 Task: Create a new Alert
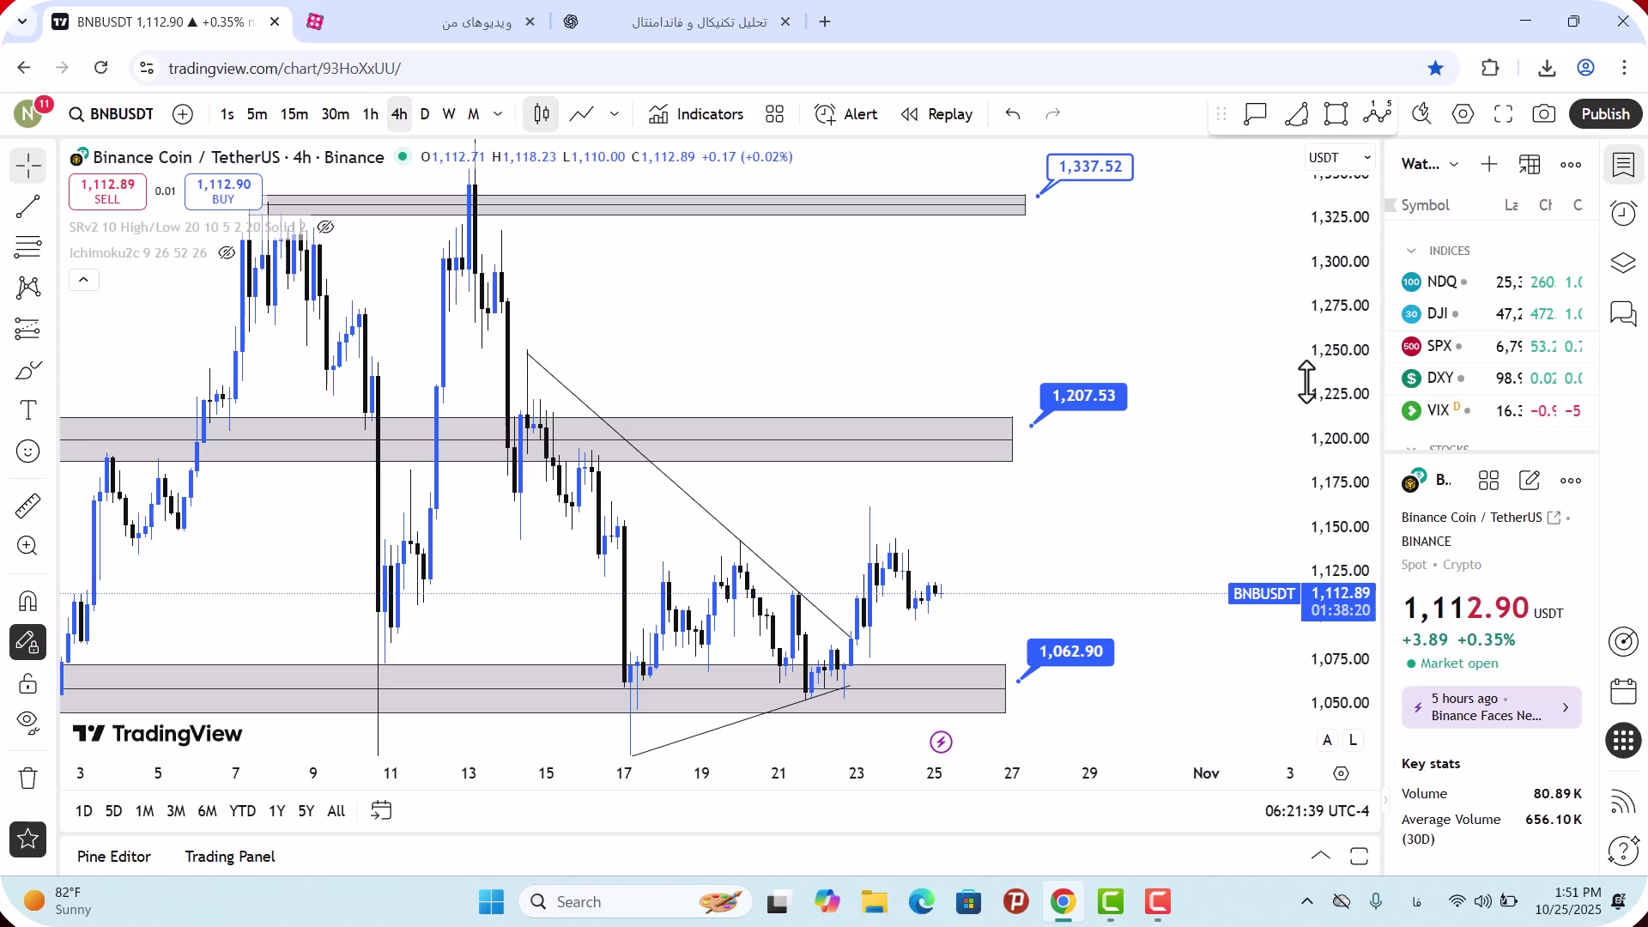[x=846, y=114]
